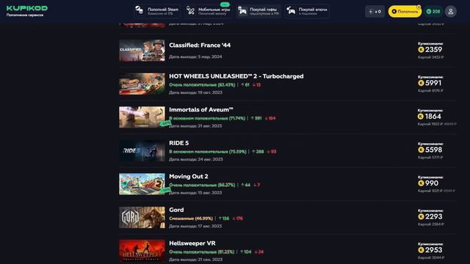Click the RIDE 5 positive votes count 288

[258, 152]
